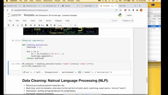Click inside the hashtag_extract code cell
The image size is (168, 95).
[76, 49]
